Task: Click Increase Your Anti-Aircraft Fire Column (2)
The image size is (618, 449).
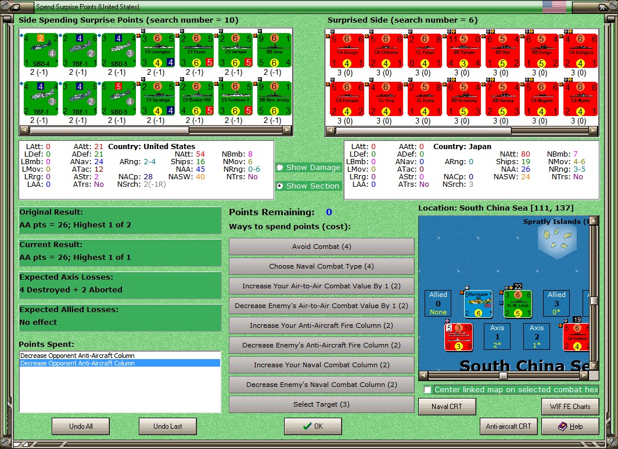Action: pyautogui.click(x=322, y=325)
